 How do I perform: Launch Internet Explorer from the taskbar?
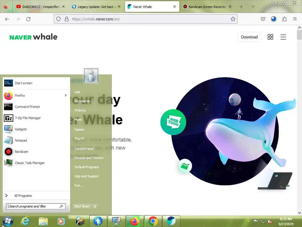[x=25, y=221]
